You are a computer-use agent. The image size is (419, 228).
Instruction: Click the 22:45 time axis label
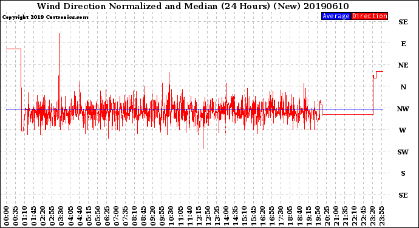click(363, 216)
